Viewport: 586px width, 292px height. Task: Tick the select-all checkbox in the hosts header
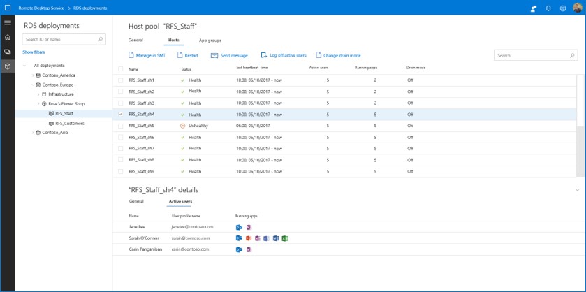pos(120,68)
